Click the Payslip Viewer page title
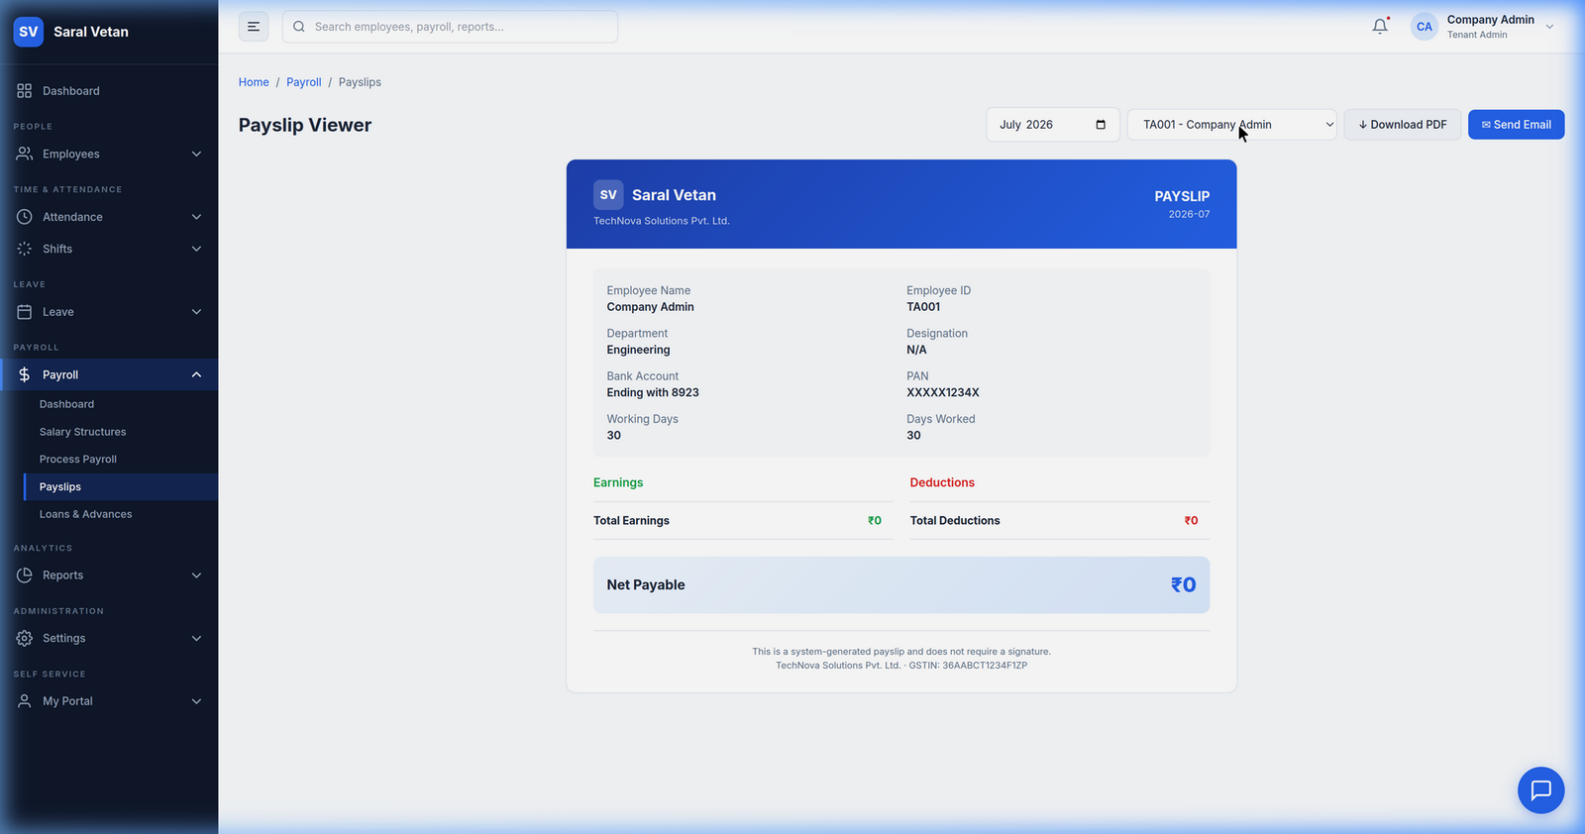This screenshot has width=1585, height=834. 305,125
